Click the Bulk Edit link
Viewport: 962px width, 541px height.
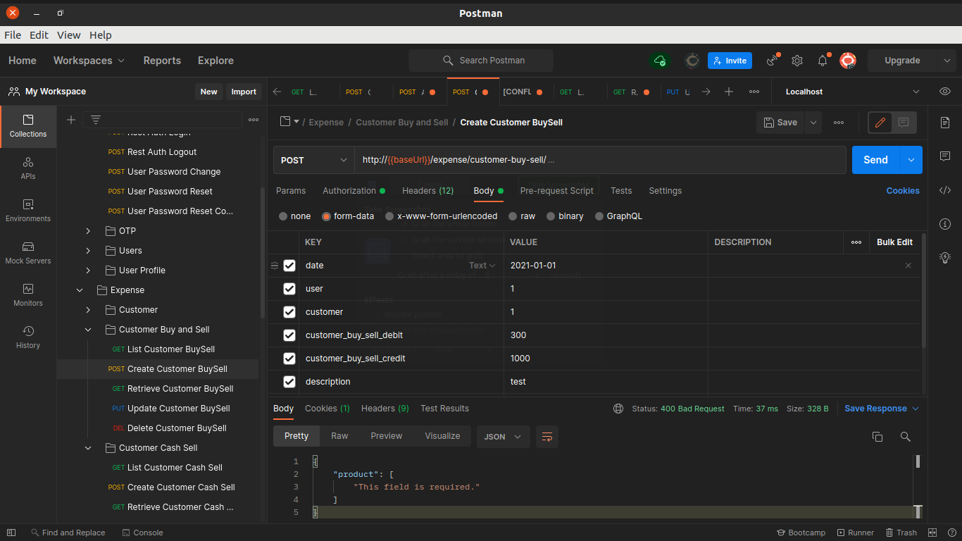pos(894,242)
